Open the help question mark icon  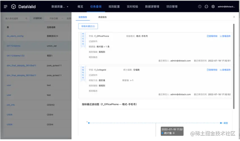pyautogui.click(x=200, y=6)
